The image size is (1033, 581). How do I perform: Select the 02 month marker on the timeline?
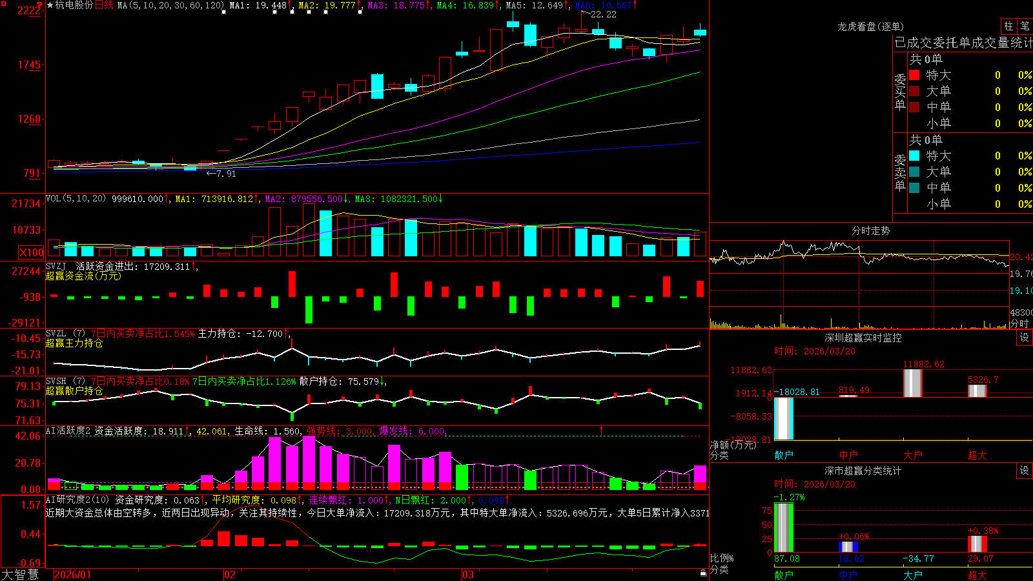pos(230,575)
